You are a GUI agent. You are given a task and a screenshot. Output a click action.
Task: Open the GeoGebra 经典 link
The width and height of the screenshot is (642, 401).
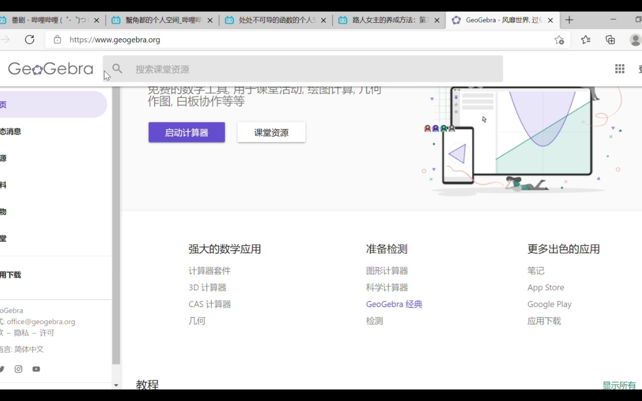tap(394, 304)
